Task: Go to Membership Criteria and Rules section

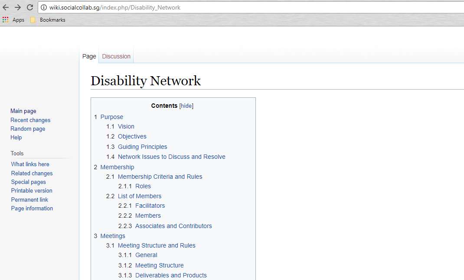Action: pyautogui.click(x=160, y=177)
